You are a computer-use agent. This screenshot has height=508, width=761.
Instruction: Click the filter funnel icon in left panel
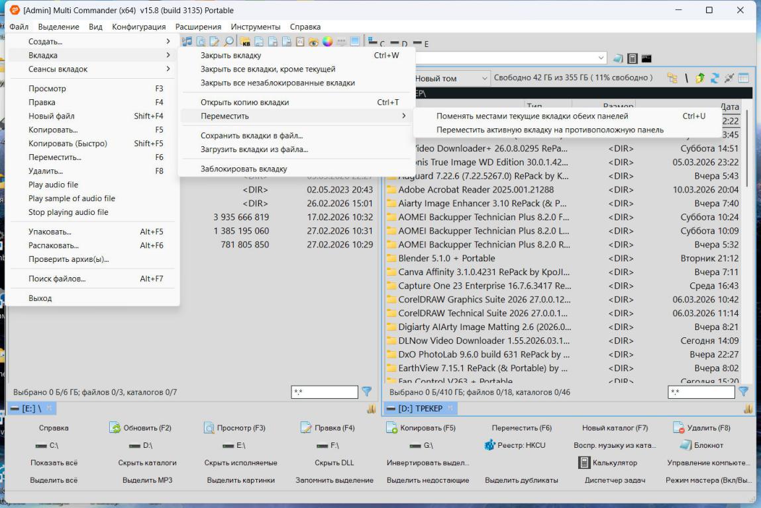click(x=366, y=392)
